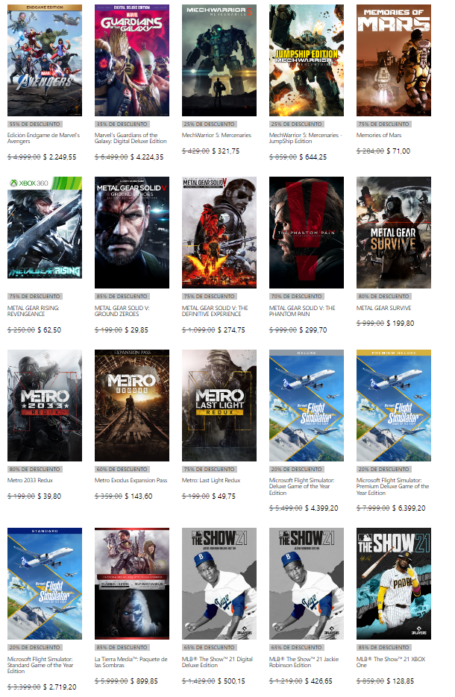Screen dimensions: 455x697
Task: Click MLB The Show 21 Jackie Robinson Edition title
Action: tap(302, 662)
